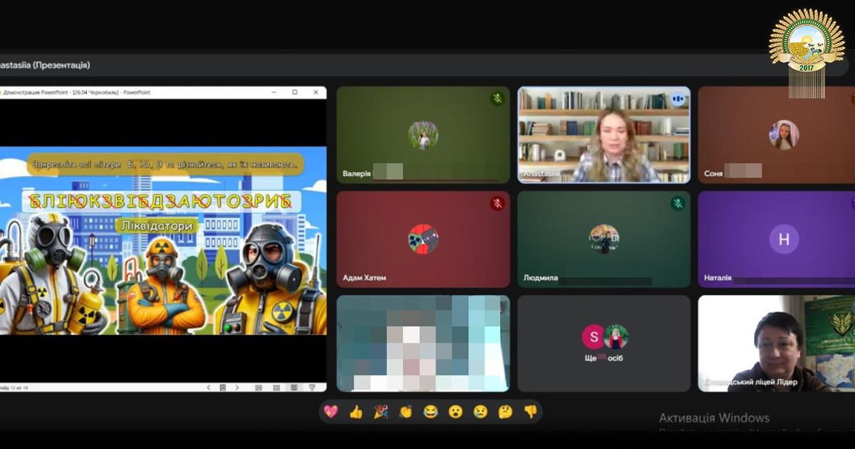Send the thumbs down reaction
The width and height of the screenshot is (855, 449).
[530, 411]
